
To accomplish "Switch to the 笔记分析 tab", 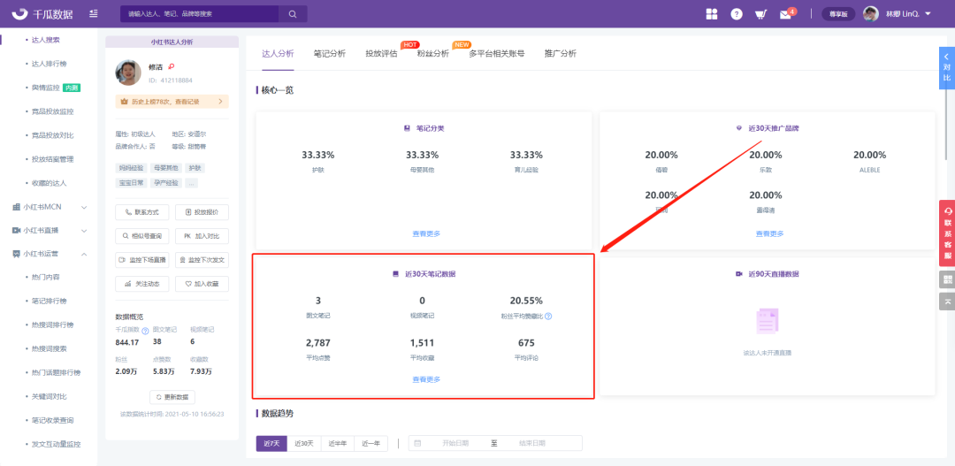I will tap(330, 54).
